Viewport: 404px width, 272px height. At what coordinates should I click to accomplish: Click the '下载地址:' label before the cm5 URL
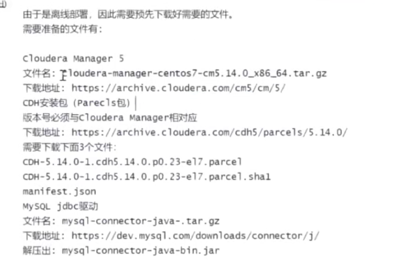click(44, 89)
